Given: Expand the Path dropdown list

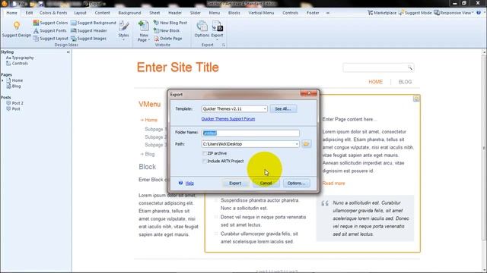Looking at the screenshot, I should point(297,144).
